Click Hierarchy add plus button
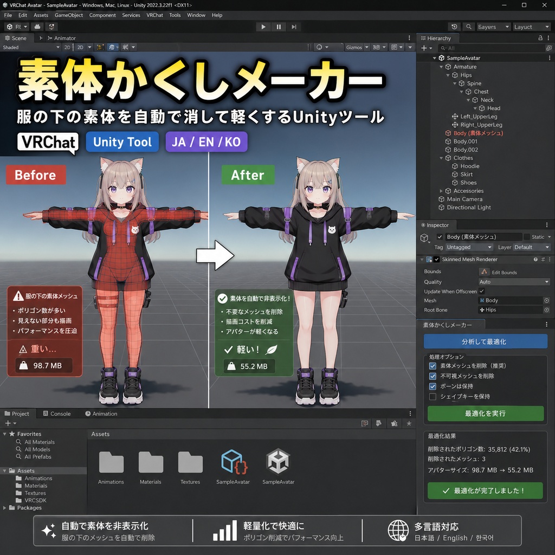Image resolution: width=555 pixels, height=555 pixels. pyautogui.click(x=424, y=48)
